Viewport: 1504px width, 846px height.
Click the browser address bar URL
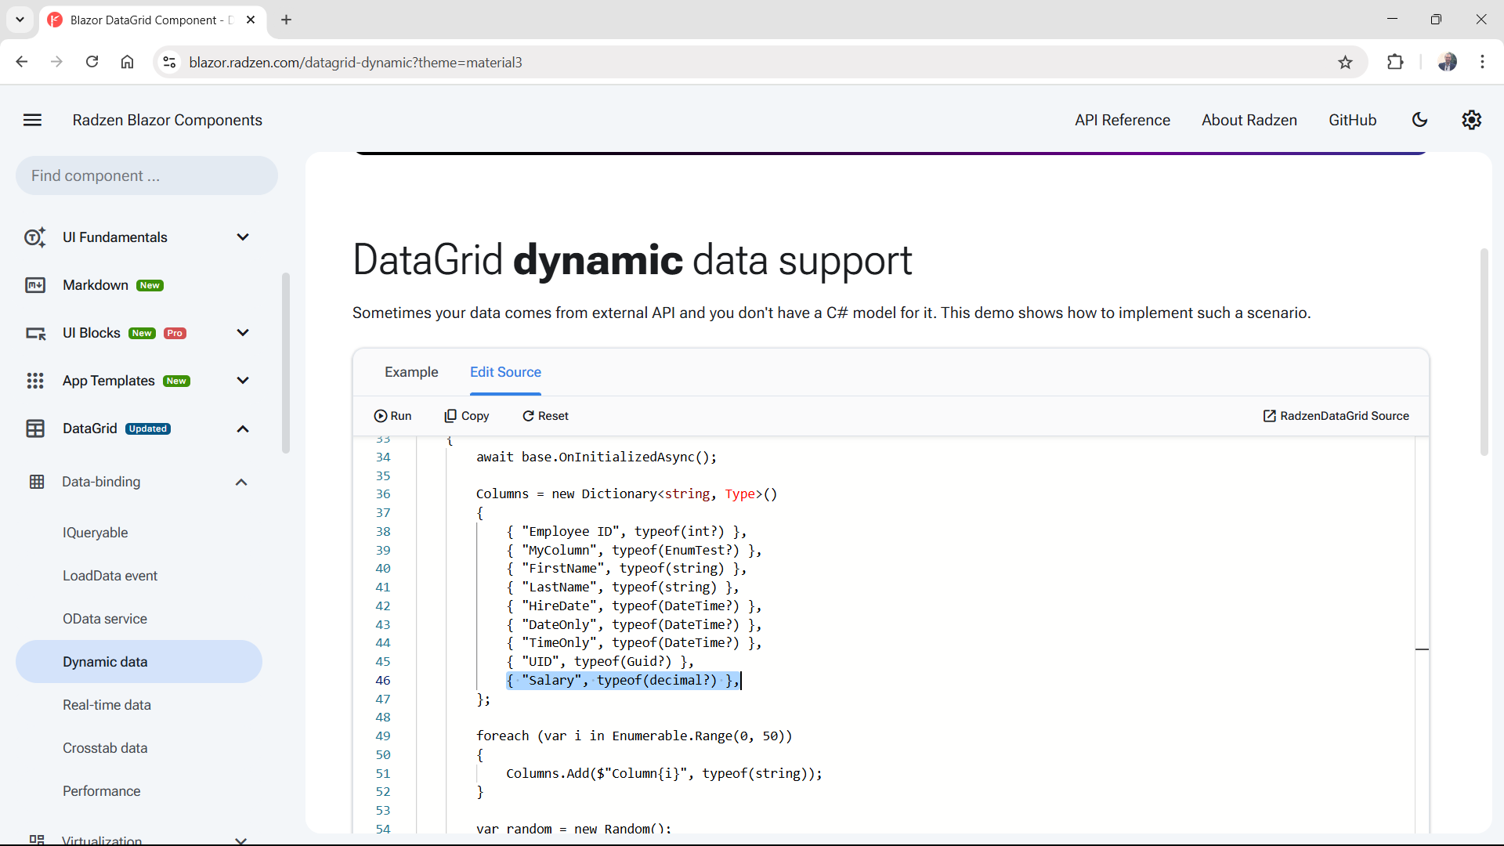pos(356,62)
